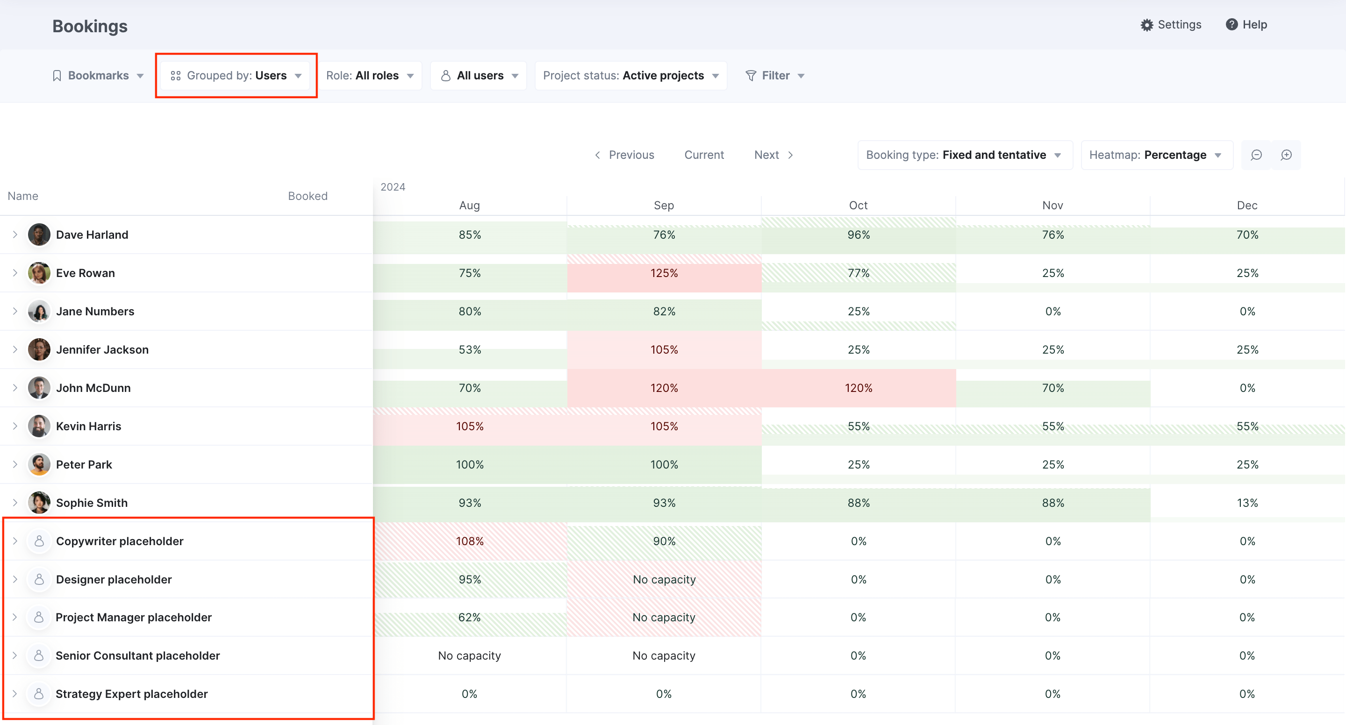1346x725 pixels.
Task: Click Previous to view earlier months
Action: (630, 155)
